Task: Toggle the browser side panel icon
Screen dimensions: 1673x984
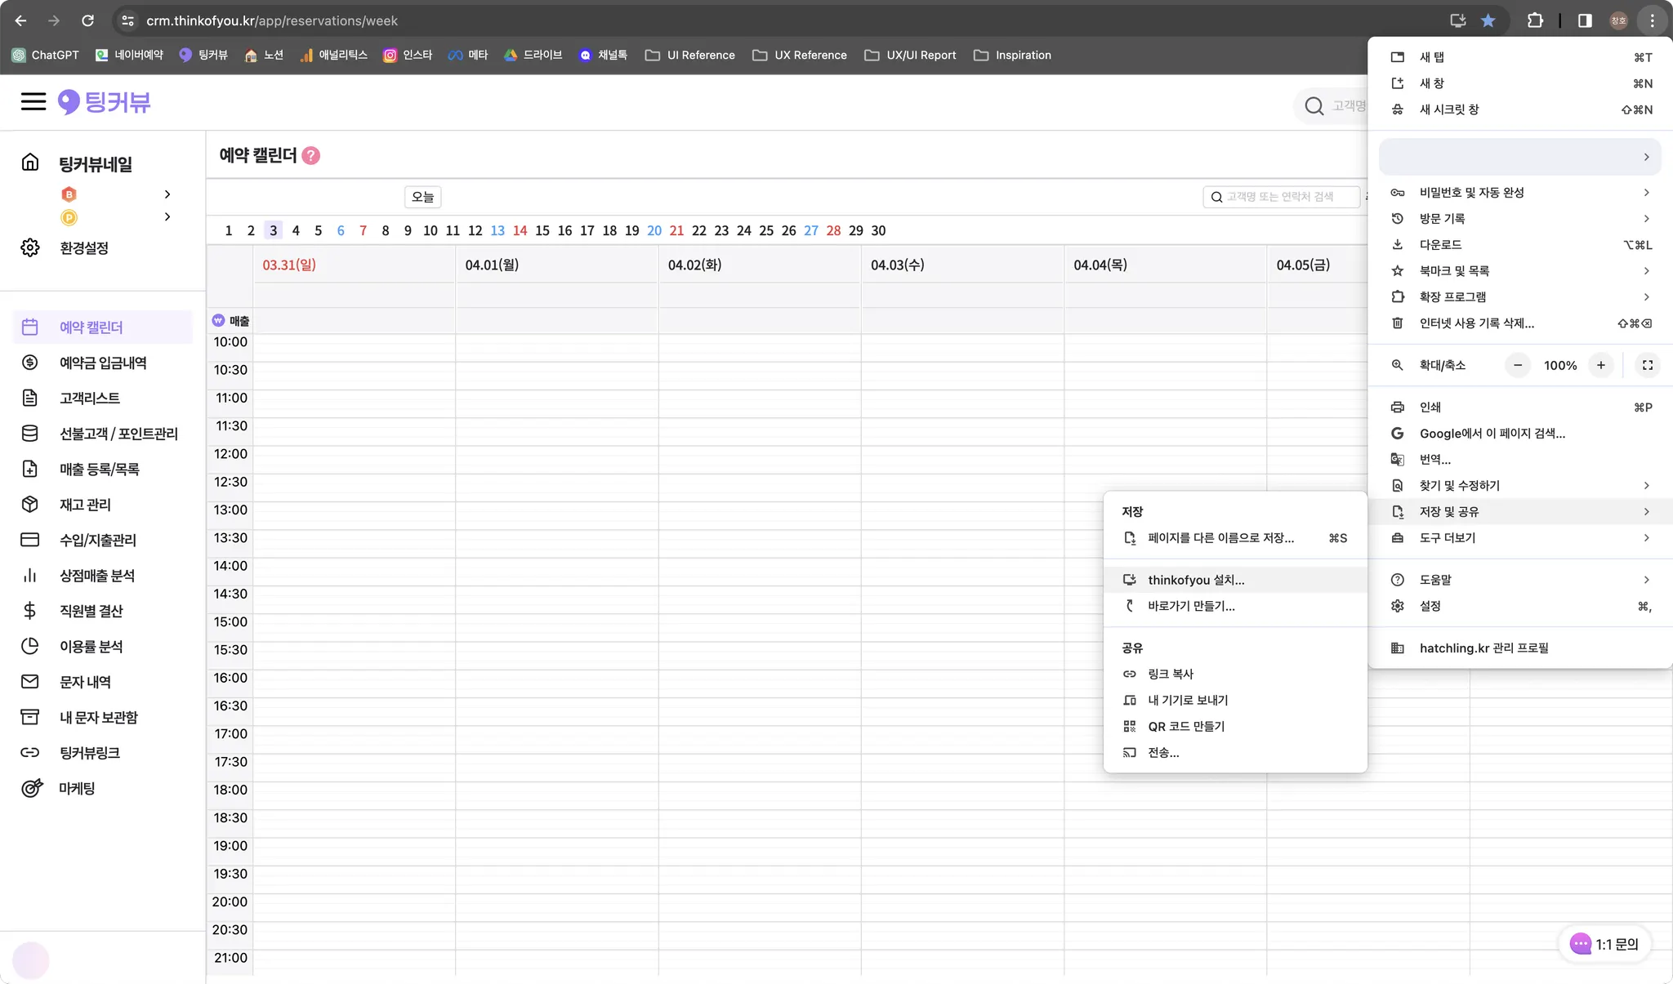Action: [1585, 20]
